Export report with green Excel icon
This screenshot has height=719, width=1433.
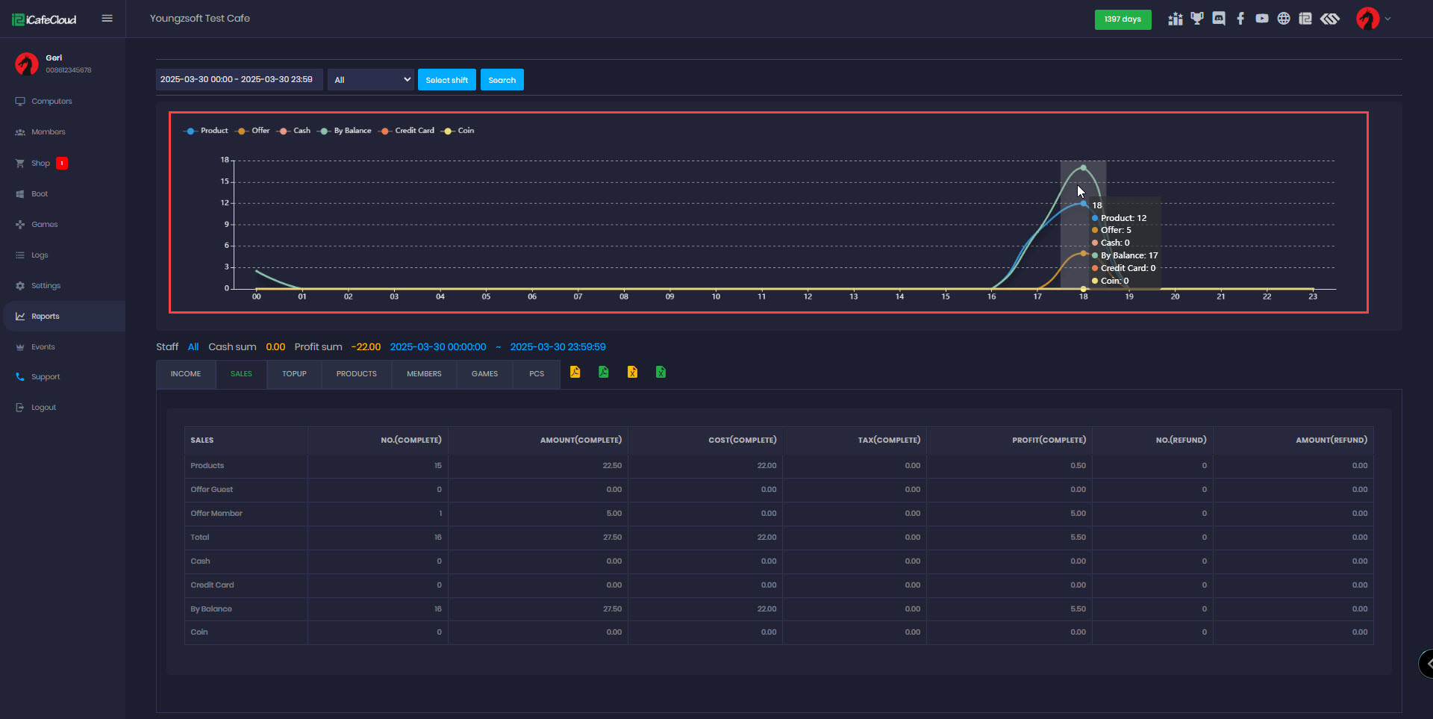[x=661, y=372]
